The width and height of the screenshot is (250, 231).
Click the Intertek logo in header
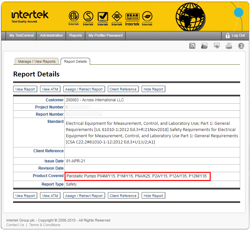coord(29,16)
